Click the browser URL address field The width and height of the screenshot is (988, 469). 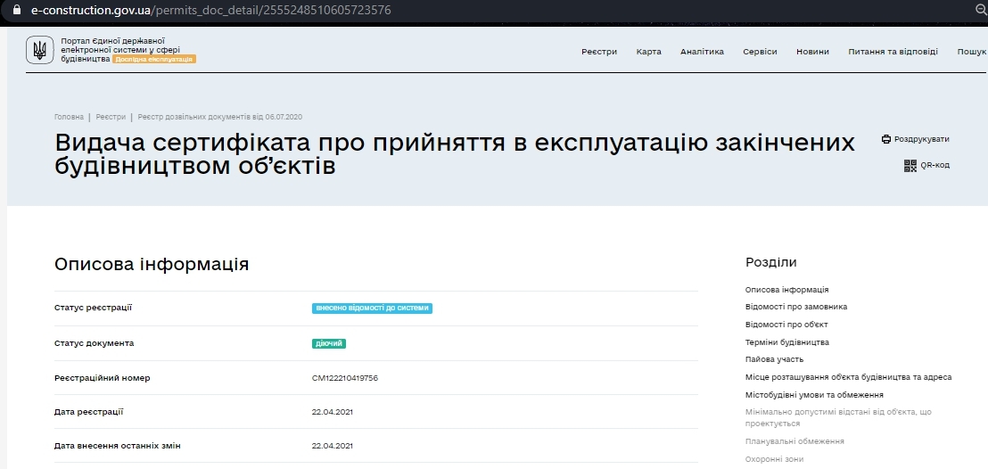pyautogui.click(x=211, y=10)
